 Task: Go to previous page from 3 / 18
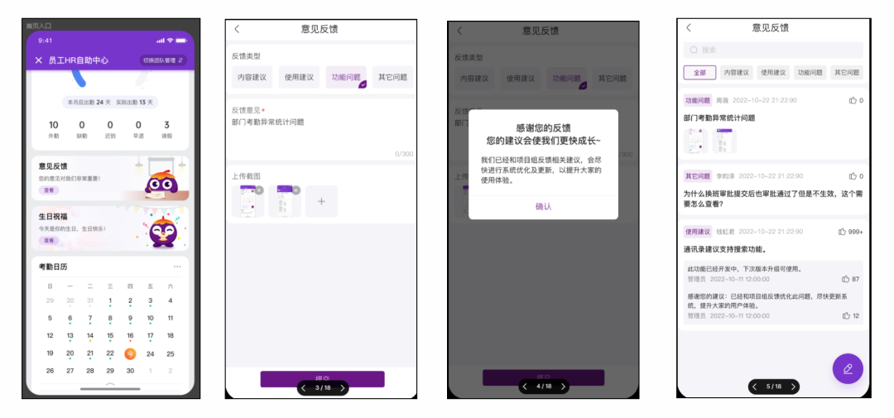(x=304, y=387)
